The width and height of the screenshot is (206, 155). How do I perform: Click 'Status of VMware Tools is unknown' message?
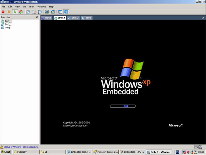coord(21,147)
